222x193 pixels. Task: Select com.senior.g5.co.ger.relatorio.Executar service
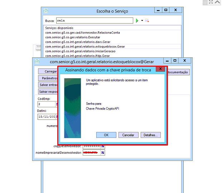(x=73, y=37)
